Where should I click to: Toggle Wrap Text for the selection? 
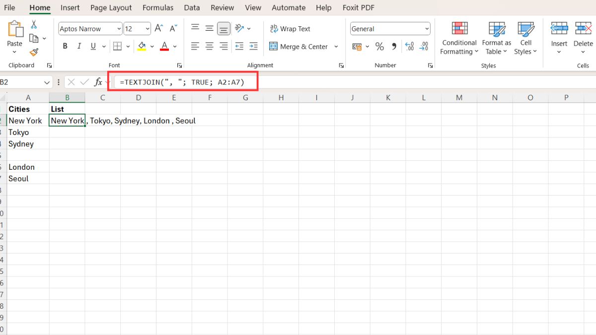point(290,28)
